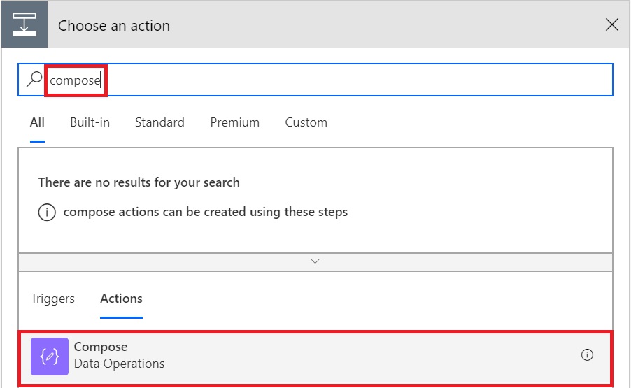This screenshot has width=631, height=388.
Task: Click the Data Operations subtitle text
Action: tap(119, 364)
